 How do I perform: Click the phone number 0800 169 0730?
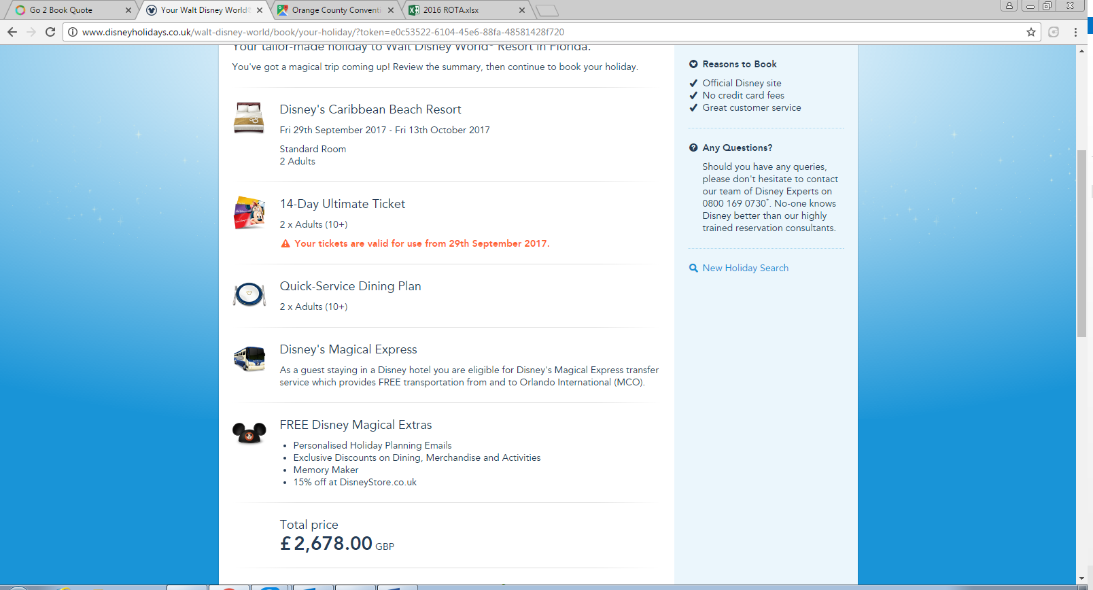735,203
